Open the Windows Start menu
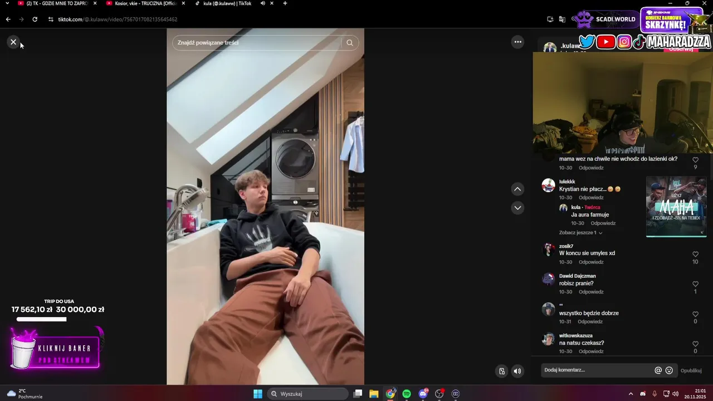This screenshot has height=401, width=713. 258,394
